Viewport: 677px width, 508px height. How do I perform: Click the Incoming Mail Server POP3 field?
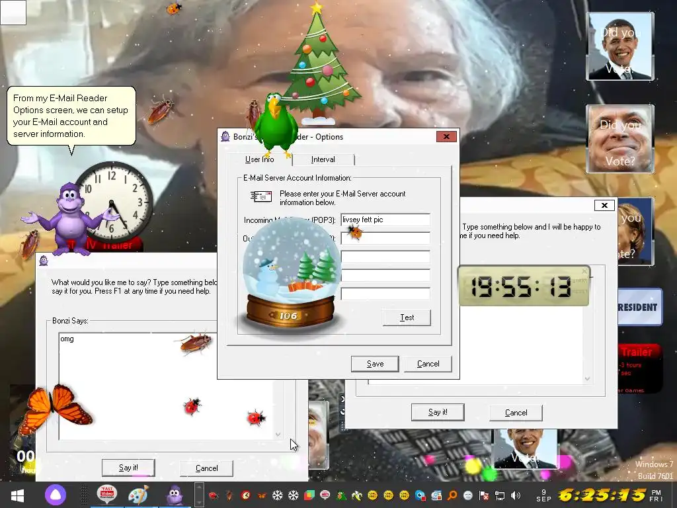(385, 220)
